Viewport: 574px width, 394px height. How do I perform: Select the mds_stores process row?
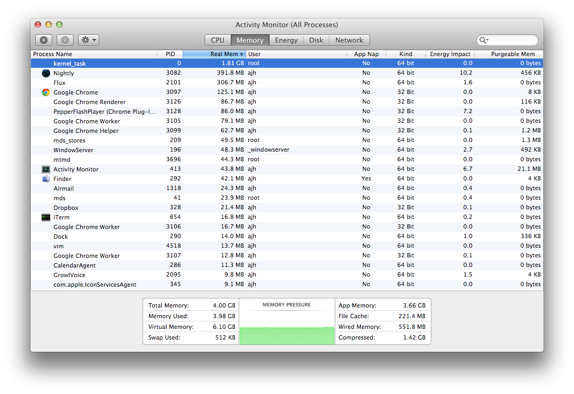pyautogui.click(x=287, y=140)
